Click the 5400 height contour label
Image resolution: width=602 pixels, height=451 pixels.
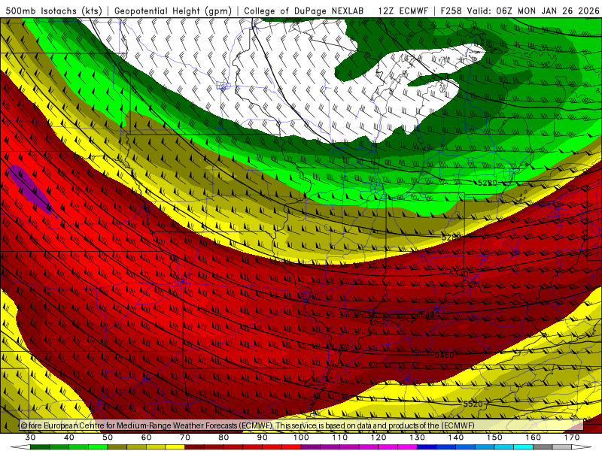tap(430, 315)
